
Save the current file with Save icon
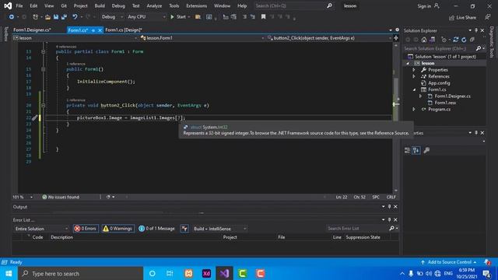click(x=56, y=17)
